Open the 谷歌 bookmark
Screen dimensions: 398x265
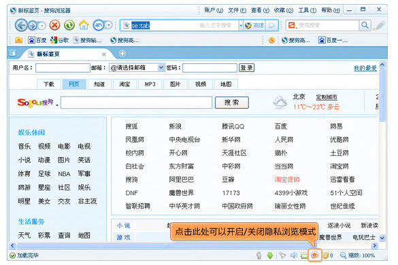click(x=60, y=40)
